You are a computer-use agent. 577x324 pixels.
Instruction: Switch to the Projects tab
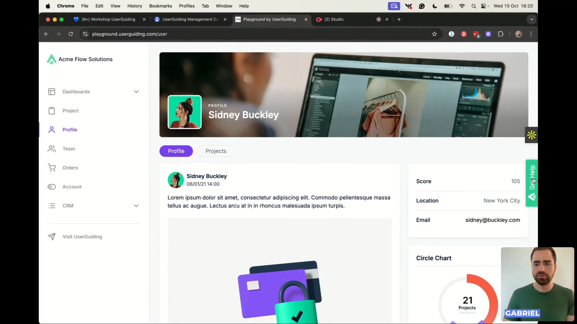pos(216,151)
